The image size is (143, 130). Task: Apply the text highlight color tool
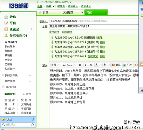click(105, 65)
